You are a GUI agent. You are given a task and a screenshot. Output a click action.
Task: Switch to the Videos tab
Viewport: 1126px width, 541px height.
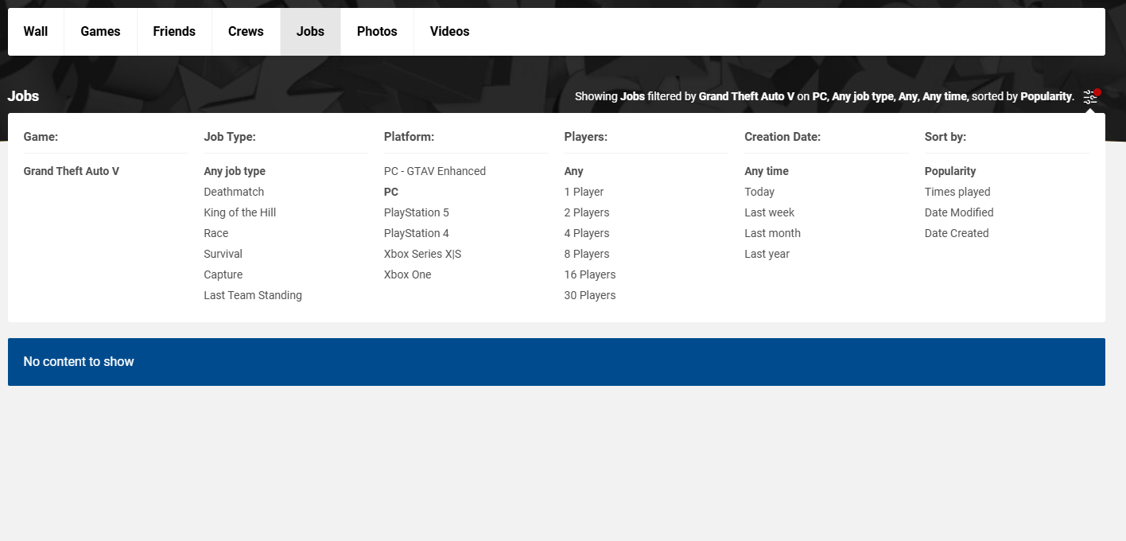click(449, 32)
